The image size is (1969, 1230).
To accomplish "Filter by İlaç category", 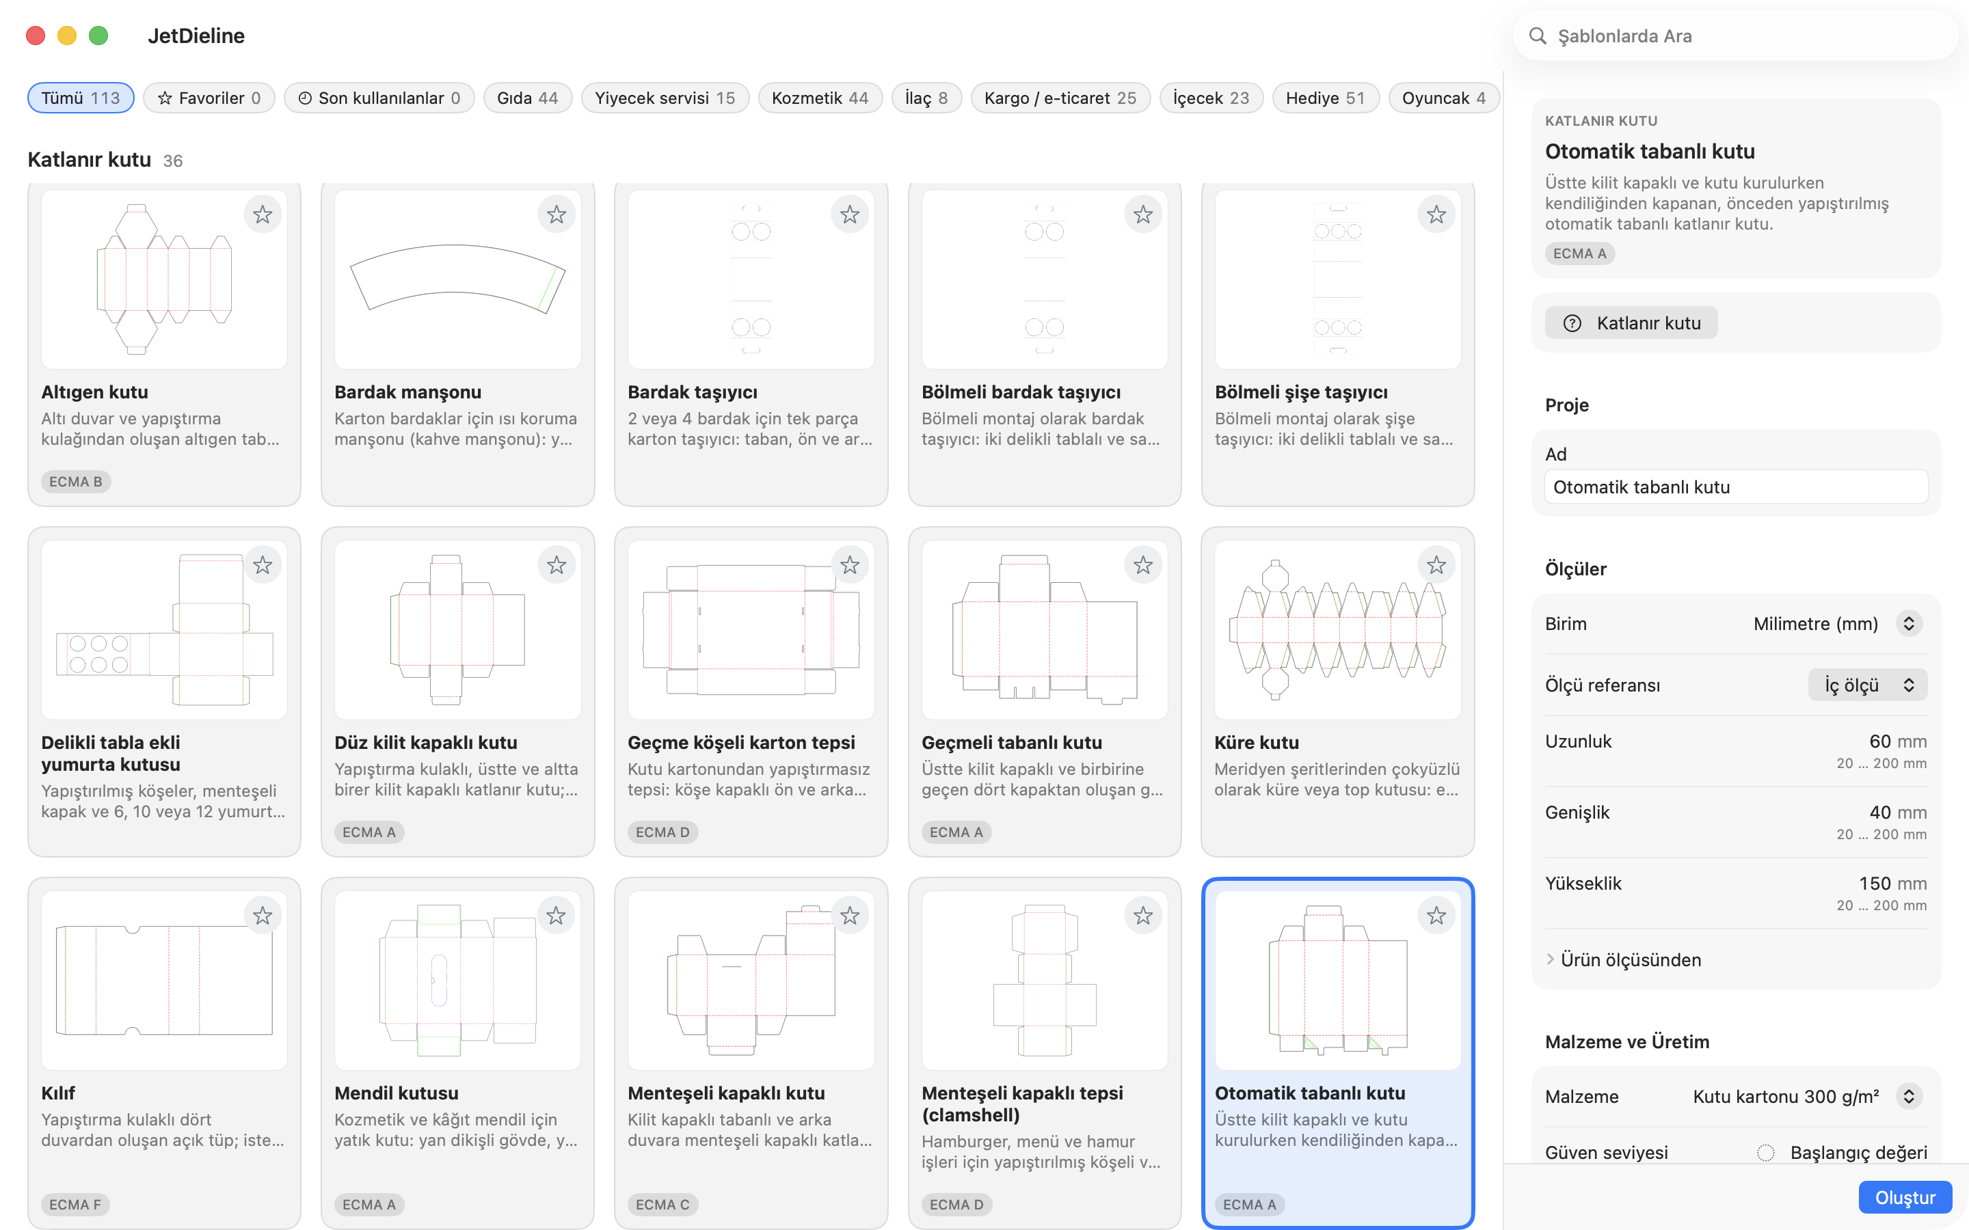I will [926, 98].
